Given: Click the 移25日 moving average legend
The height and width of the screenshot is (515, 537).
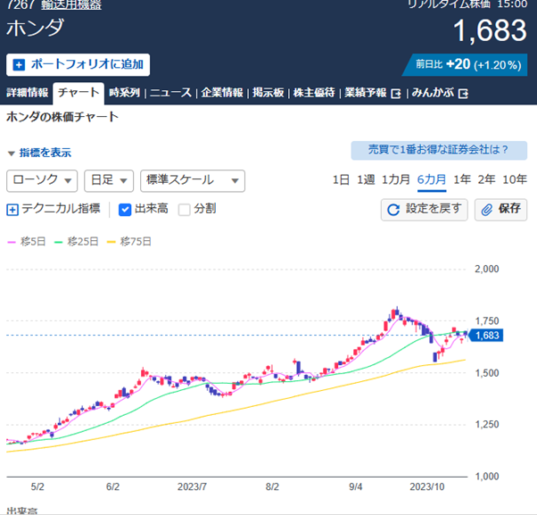Looking at the screenshot, I should [x=77, y=242].
